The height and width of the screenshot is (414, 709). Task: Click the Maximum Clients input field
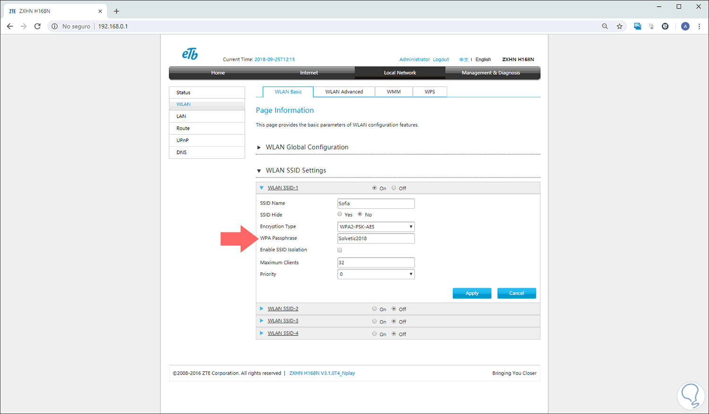click(x=376, y=263)
